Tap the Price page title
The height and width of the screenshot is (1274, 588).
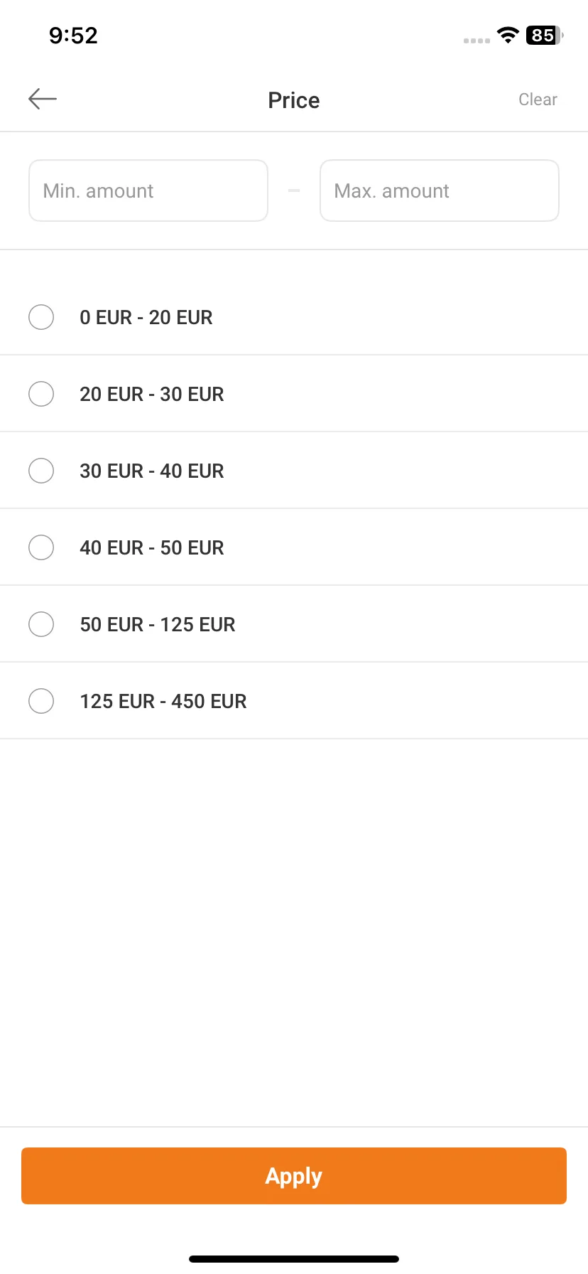coord(294,100)
